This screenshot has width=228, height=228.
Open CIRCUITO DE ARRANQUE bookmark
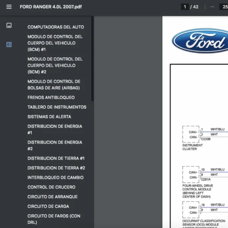point(52,196)
